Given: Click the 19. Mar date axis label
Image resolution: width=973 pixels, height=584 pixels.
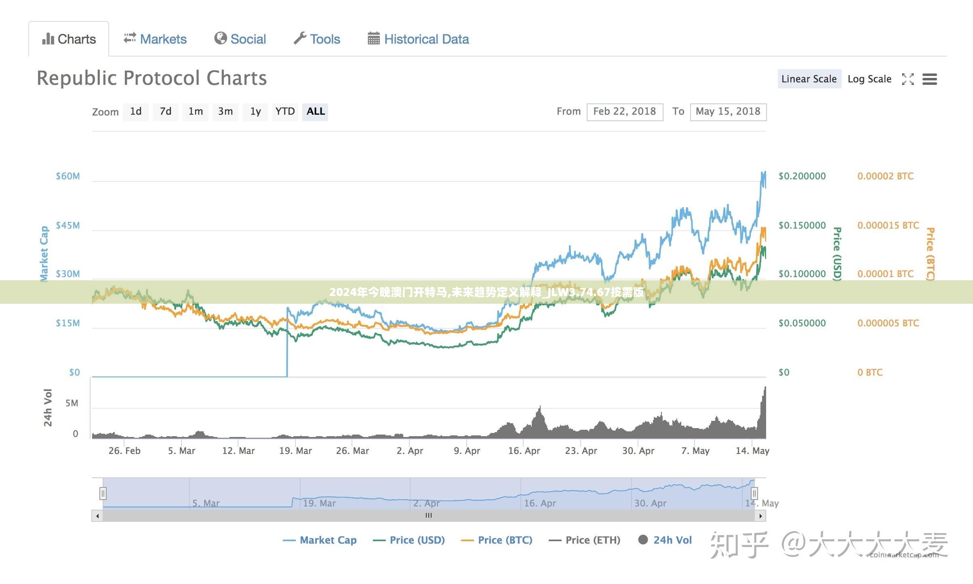Looking at the screenshot, I should (295, 451).
